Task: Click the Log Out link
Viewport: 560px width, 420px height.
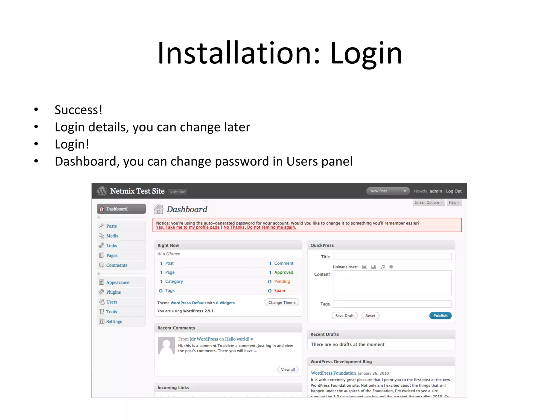Action: point(454,191)
